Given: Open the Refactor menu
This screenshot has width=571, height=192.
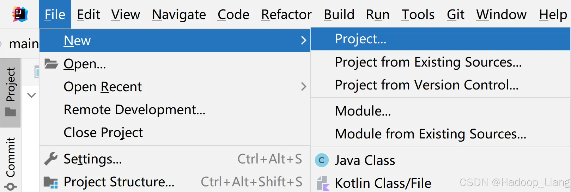Looking at the screenshot, I should 286,14.
